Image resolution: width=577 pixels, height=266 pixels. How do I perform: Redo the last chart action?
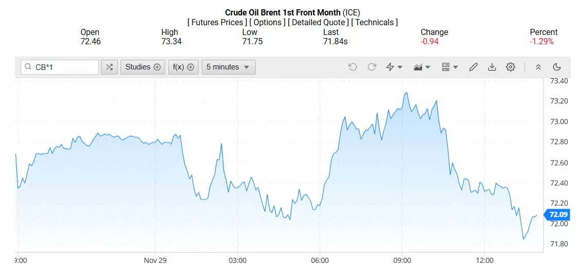[372, 67]
